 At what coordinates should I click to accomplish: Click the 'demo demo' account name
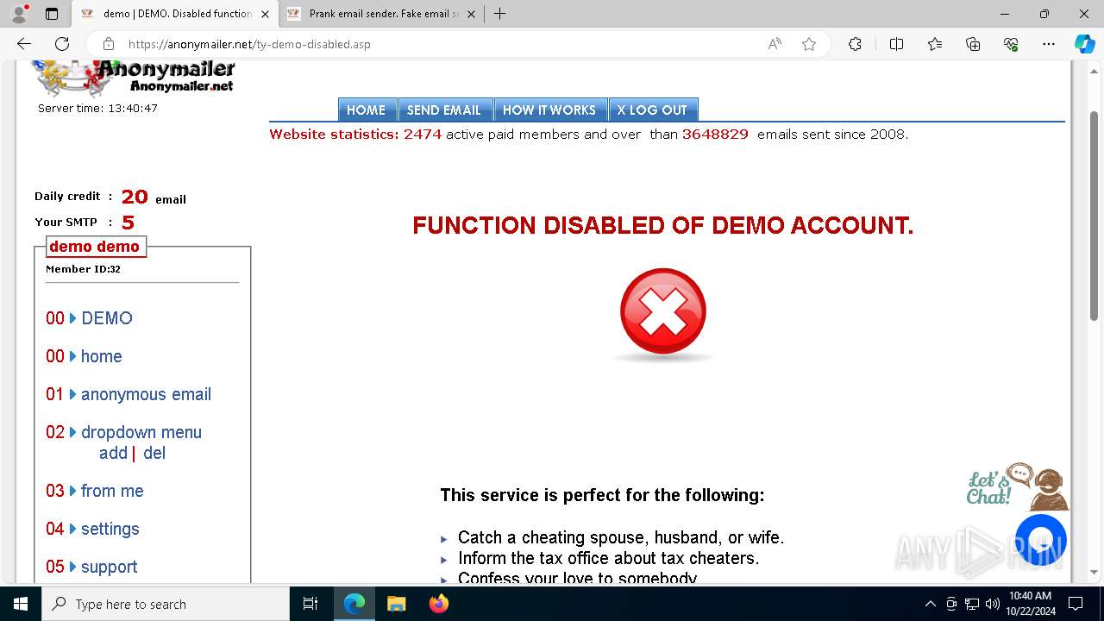pos(94,247)
